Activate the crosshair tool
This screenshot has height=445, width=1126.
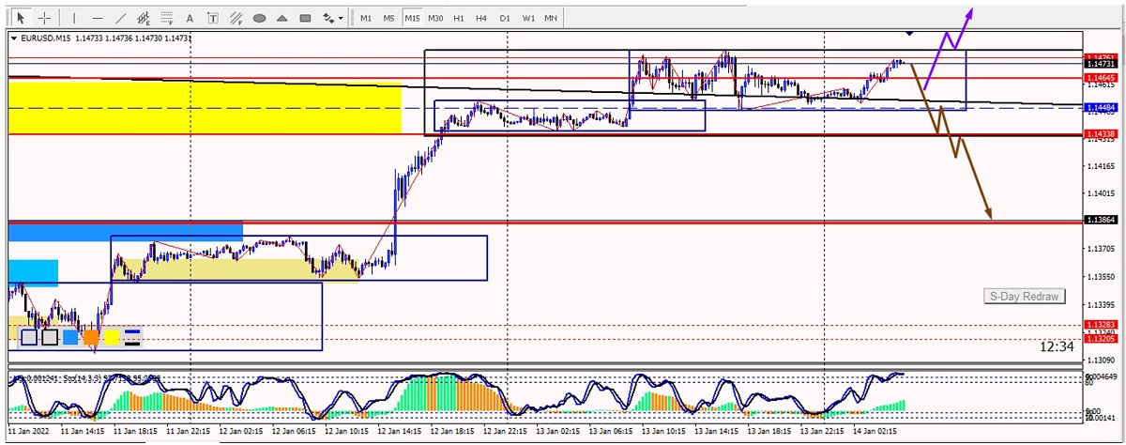[x=44, y=18]
